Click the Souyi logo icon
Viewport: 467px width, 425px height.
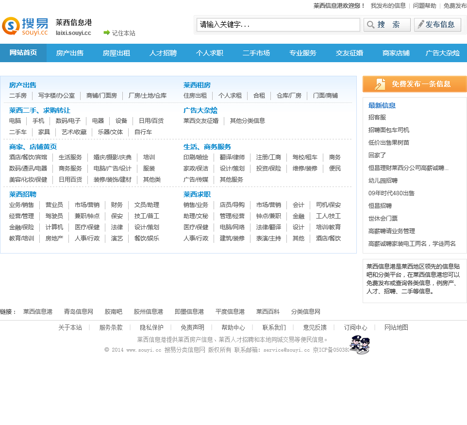pyautogui.click(x=11, y=26)
